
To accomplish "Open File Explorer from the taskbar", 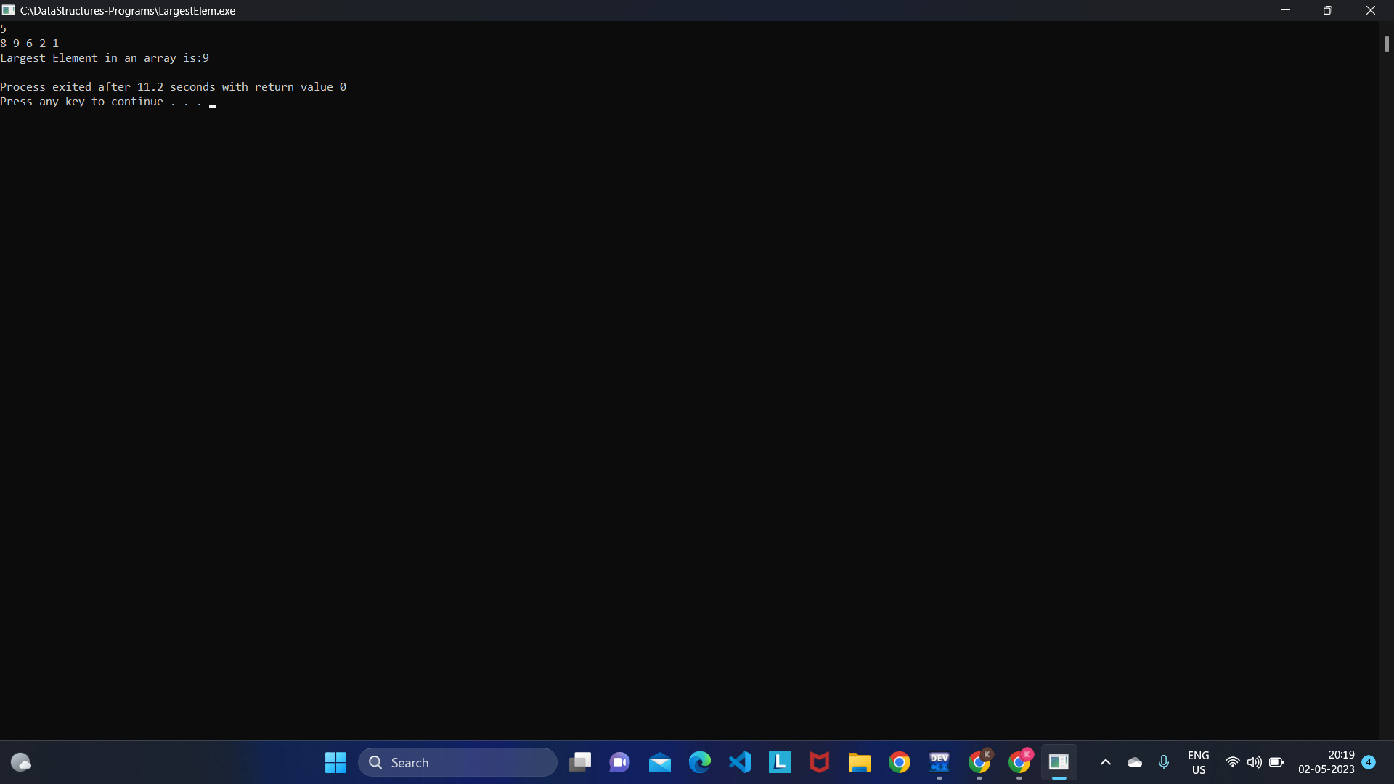I will [860, 762].
